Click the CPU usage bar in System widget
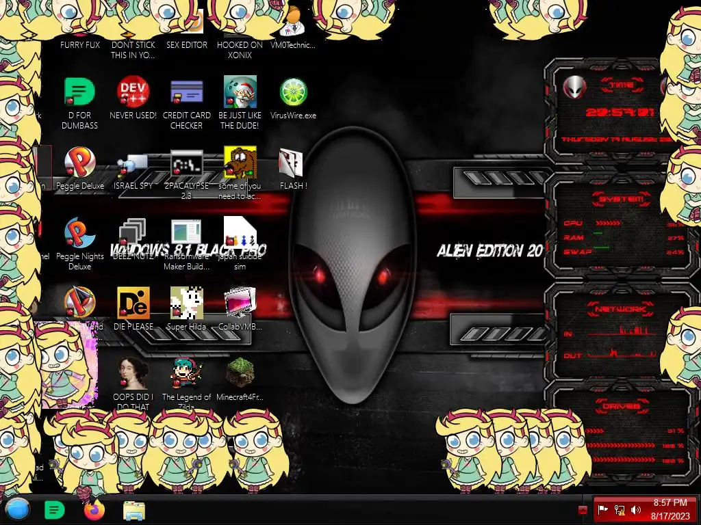The width and height of the screenshot is (701, 525). click(608, 223)
